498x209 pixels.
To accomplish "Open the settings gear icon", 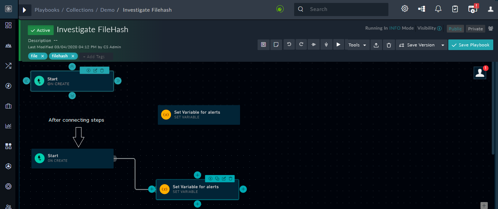I will coord(405,9).
